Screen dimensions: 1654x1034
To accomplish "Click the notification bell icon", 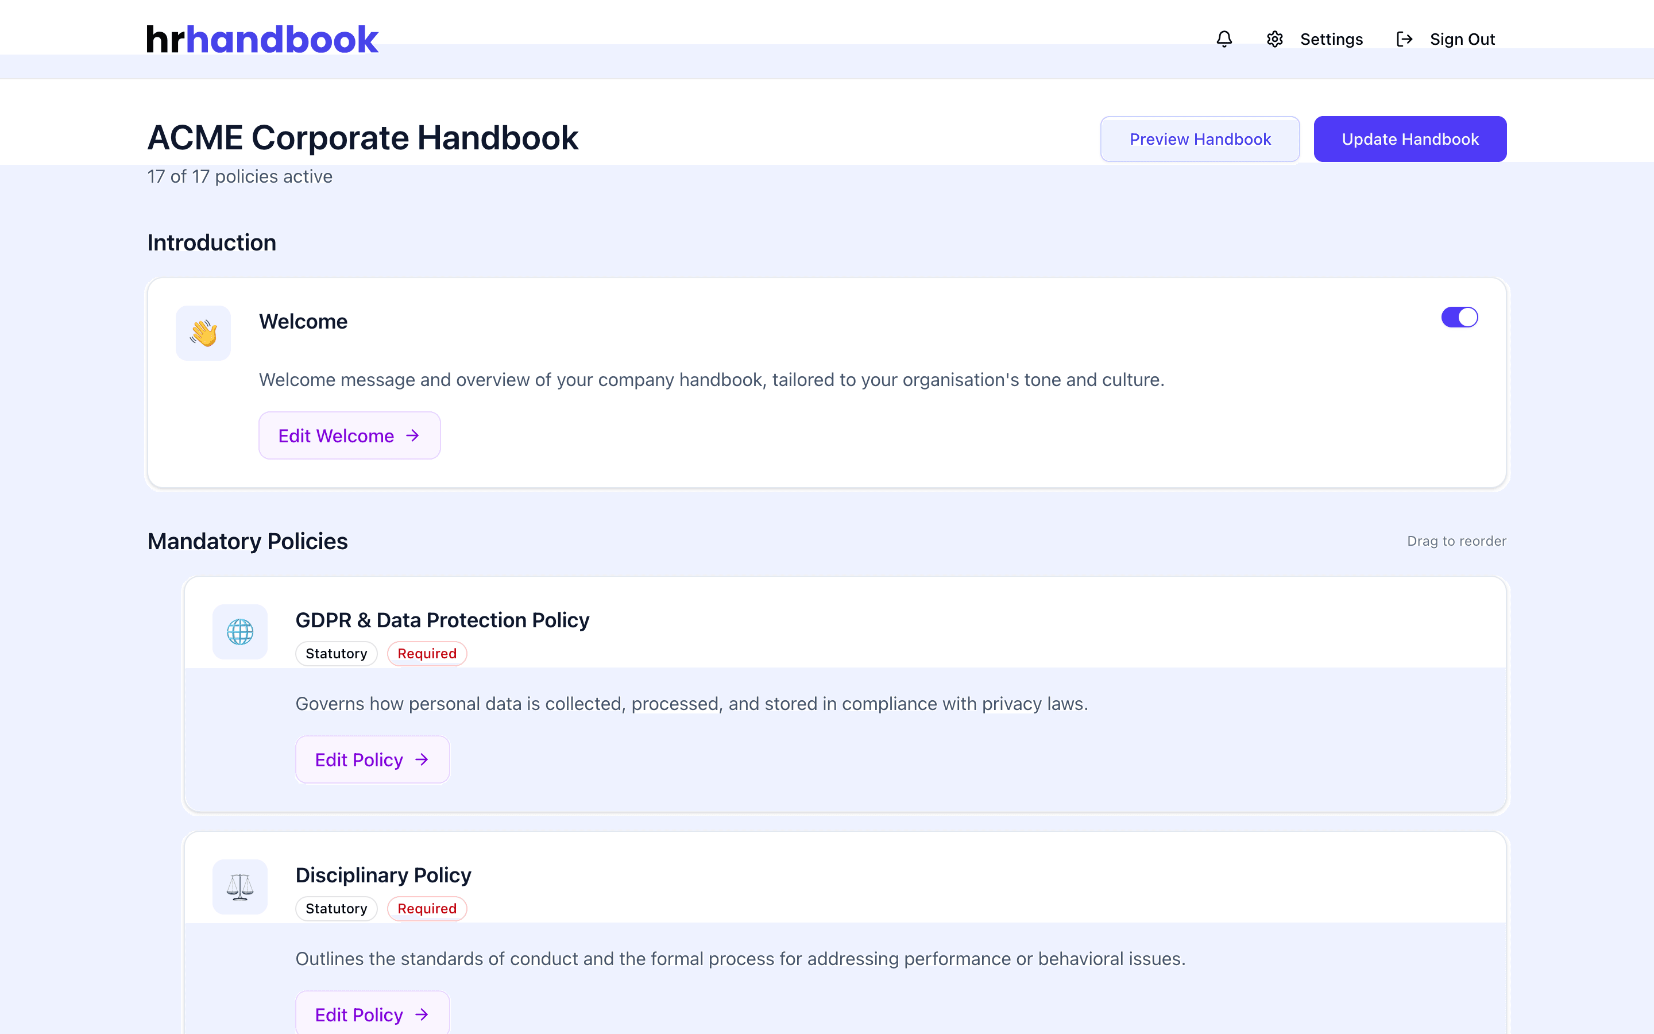I will click(x=1224, y=39).
